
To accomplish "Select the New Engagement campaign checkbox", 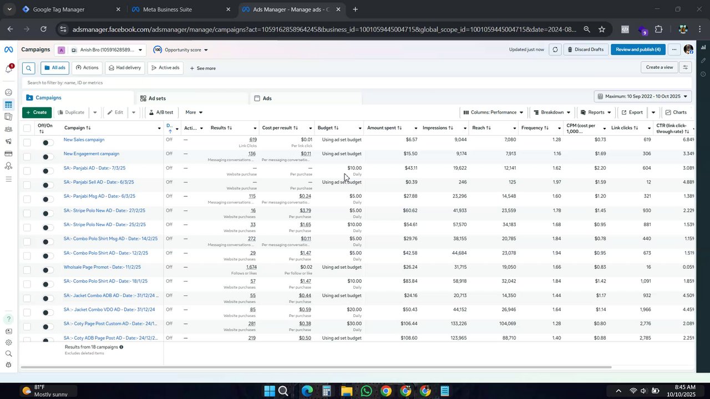I will click(27, 156).
